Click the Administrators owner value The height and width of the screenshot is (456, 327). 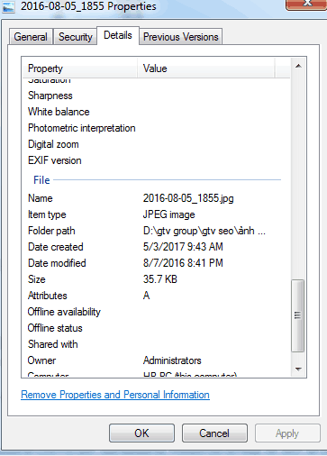click(x=172, y=360)
